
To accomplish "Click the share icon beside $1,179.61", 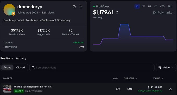I will point(117,12).
